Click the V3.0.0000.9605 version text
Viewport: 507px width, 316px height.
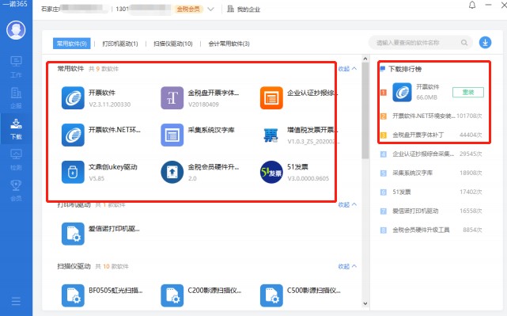pyautogui.click(x=308, y=178)
